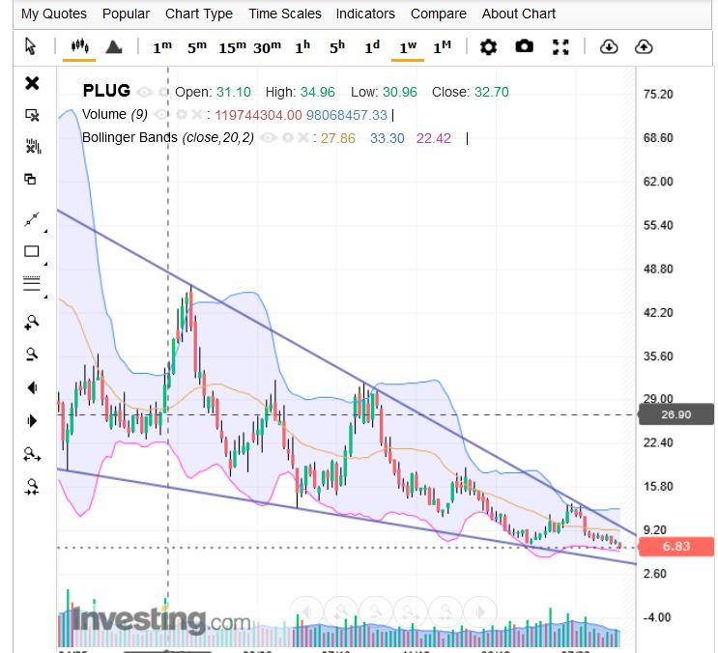Image resolution: width=718 pixels, height=653 pixels.
Task: Click the PLUG ticker label
Action: click(106, 91)
